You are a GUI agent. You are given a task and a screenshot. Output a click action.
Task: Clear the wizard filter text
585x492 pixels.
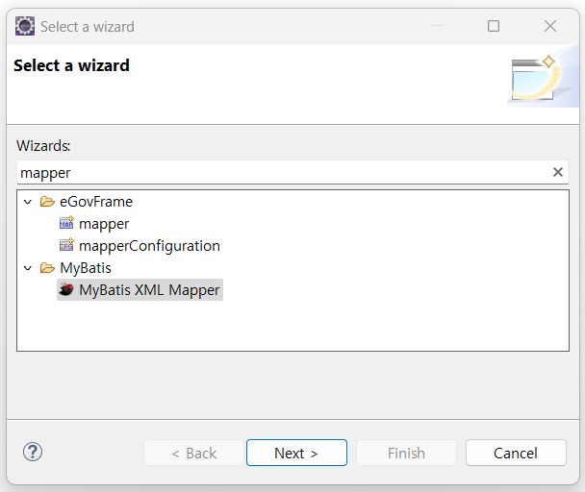click(x=558, y=172)
